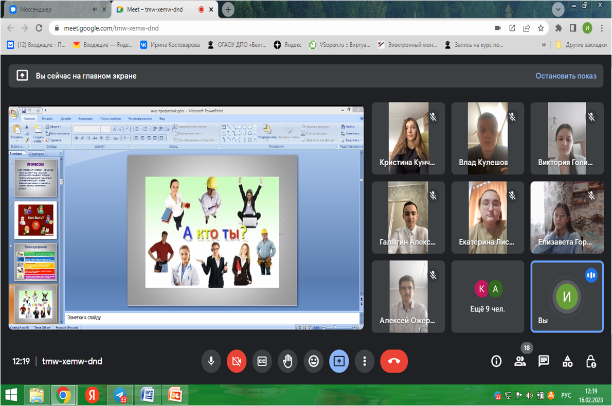
Task: Open the extensions puzzle icon
Action: (x=559, y=28)
